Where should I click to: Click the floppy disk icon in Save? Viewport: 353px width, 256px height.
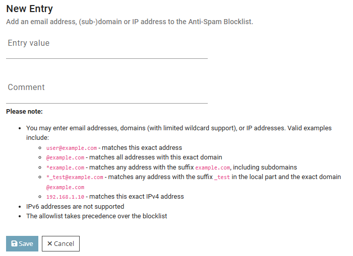click(14, 244)
